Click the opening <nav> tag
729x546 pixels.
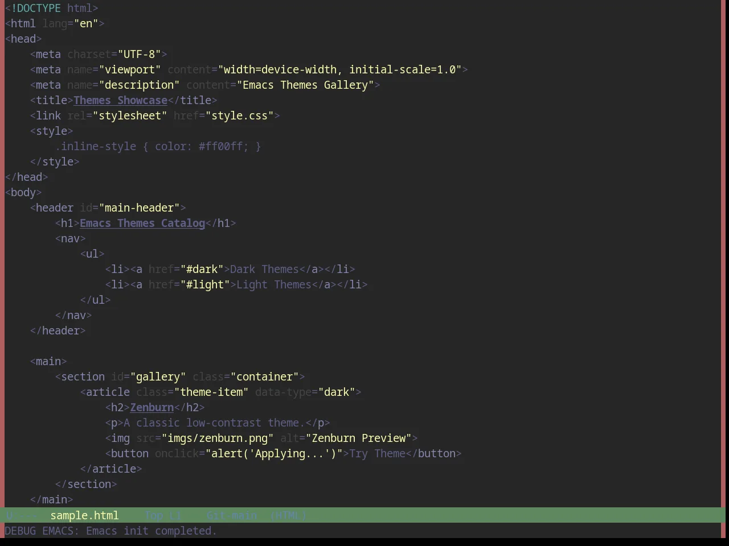(71, 238)
